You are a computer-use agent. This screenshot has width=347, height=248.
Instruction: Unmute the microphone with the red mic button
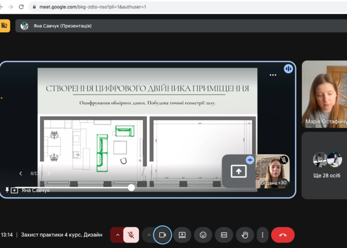click(x=131, y=235)
